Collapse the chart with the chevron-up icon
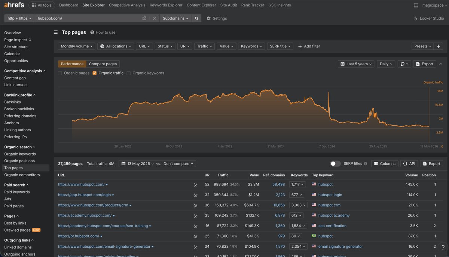Viewport: 449px width, 257px height. point(440,64)
